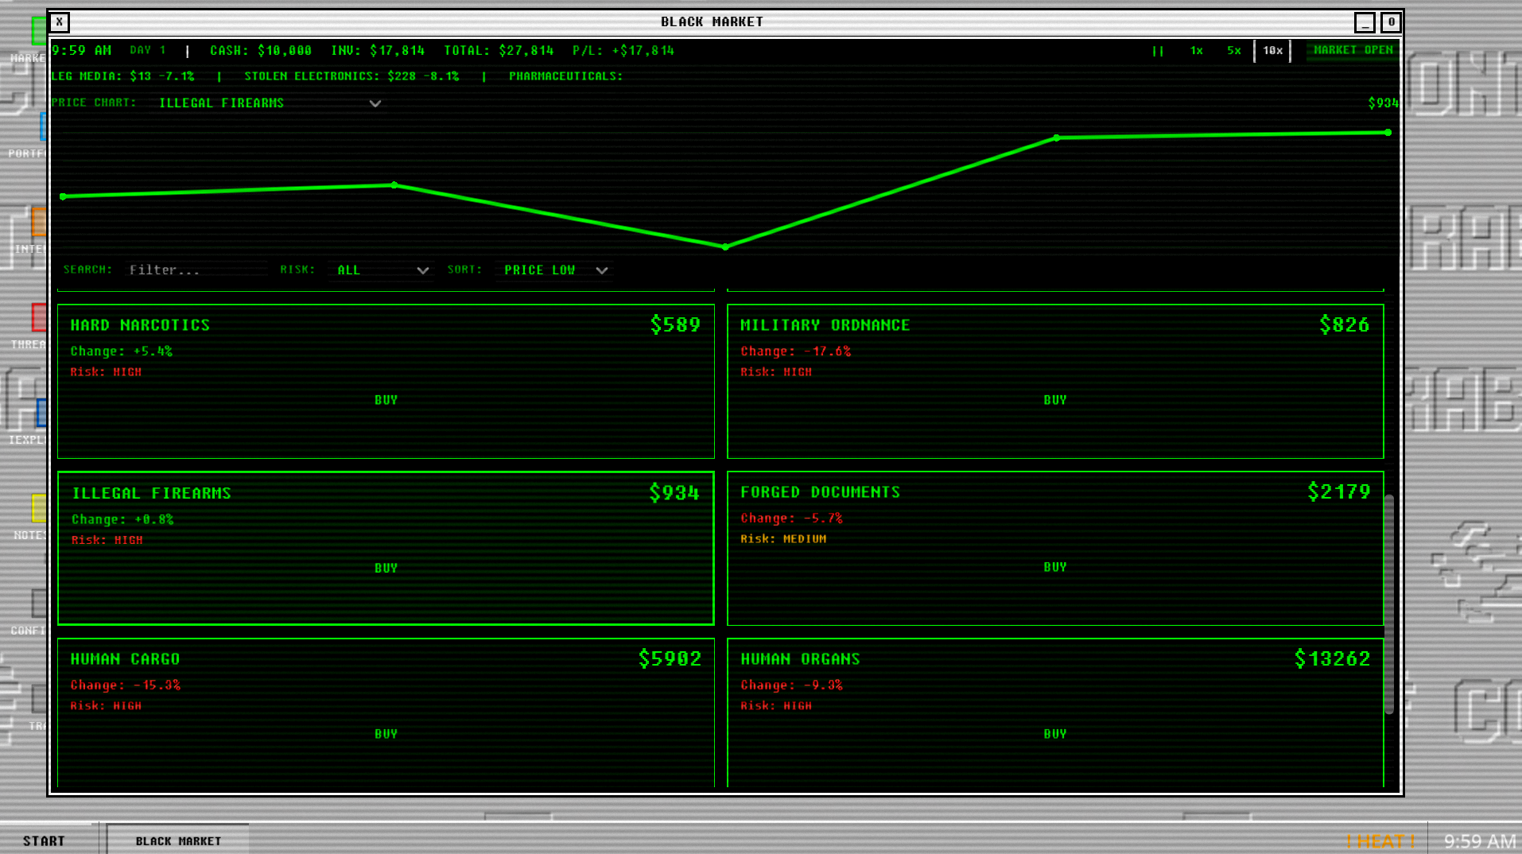The height and width of the screenshot is (854, 1522).
Task: Select the Human Cargo card title
Action: pos(125,659)
